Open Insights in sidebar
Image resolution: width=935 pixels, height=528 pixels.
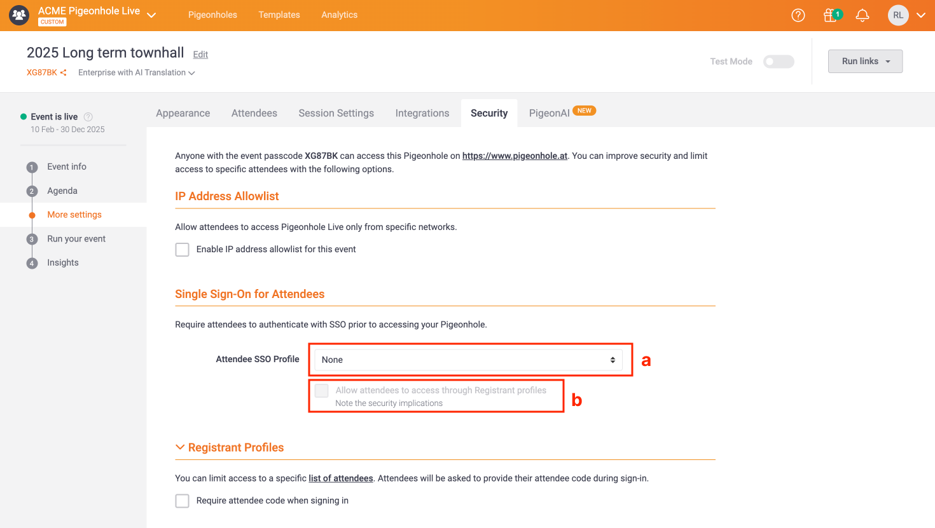click(63, 262)
